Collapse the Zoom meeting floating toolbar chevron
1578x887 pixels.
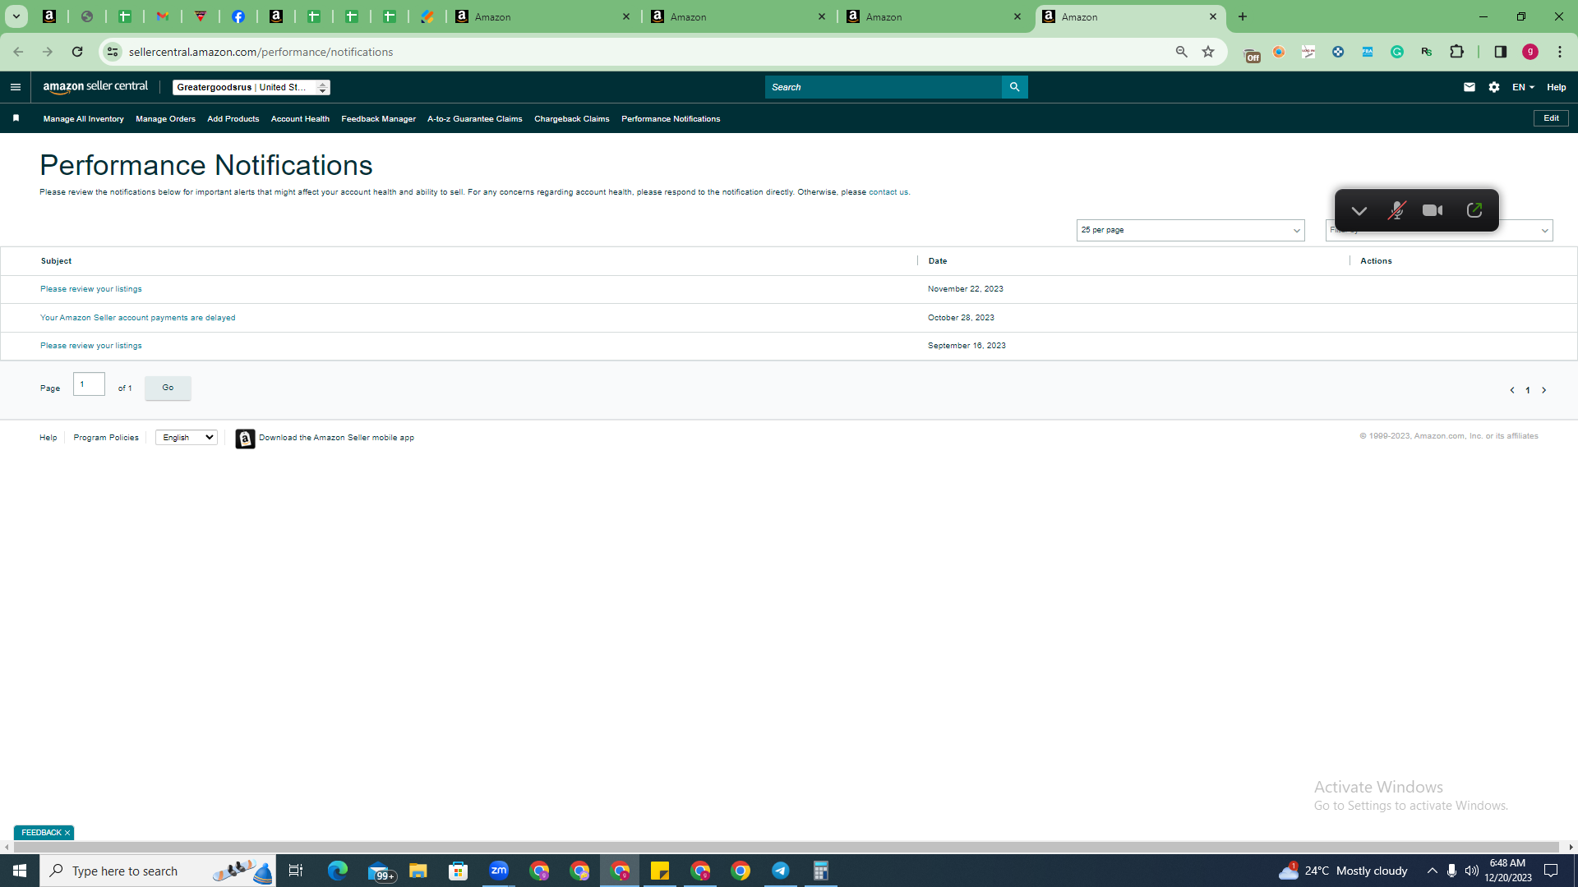[x=1359, y=211]
